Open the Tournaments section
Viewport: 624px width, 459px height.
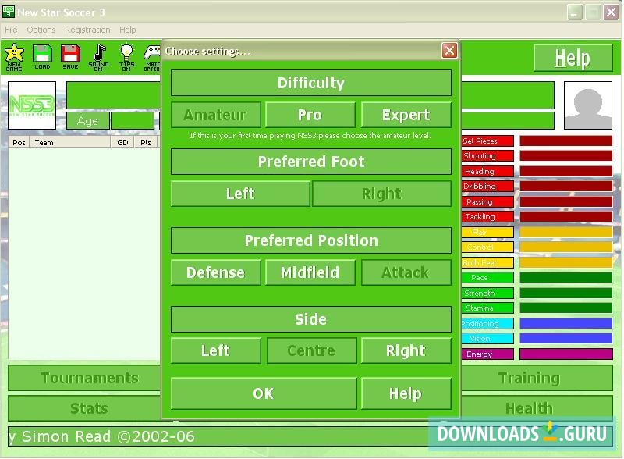pos(84,378)
